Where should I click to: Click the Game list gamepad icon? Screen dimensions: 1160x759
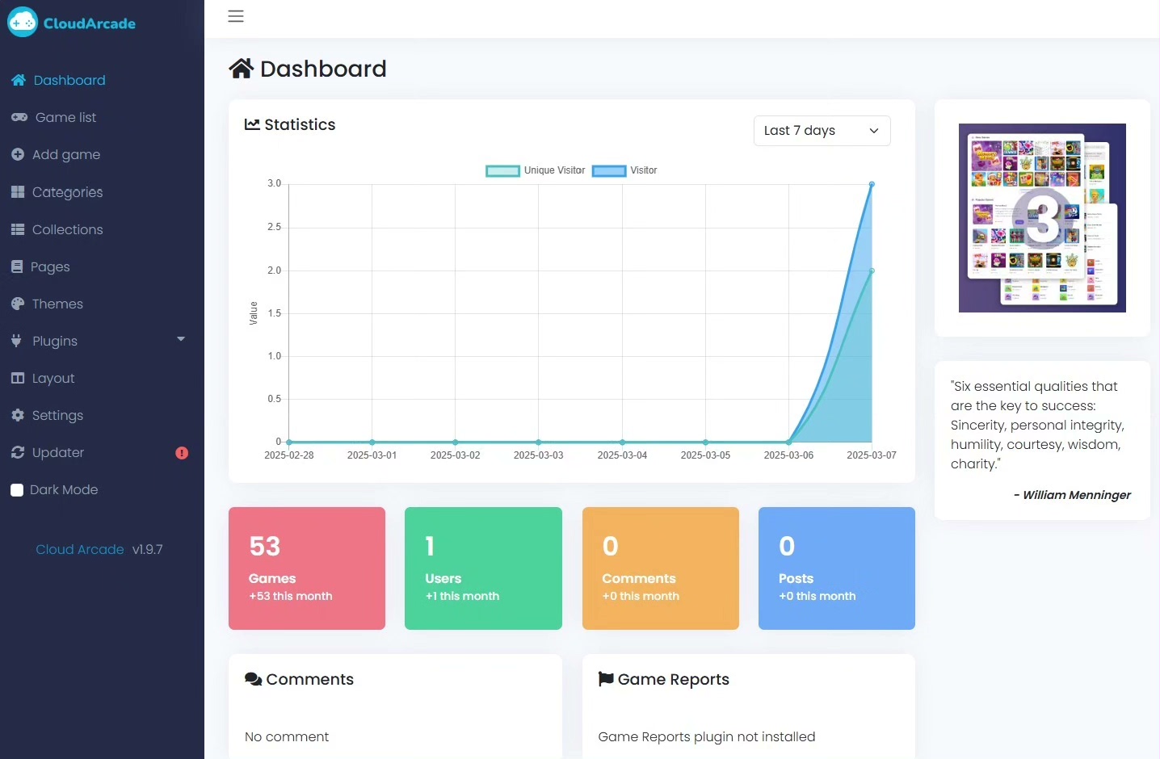(19, 117)
